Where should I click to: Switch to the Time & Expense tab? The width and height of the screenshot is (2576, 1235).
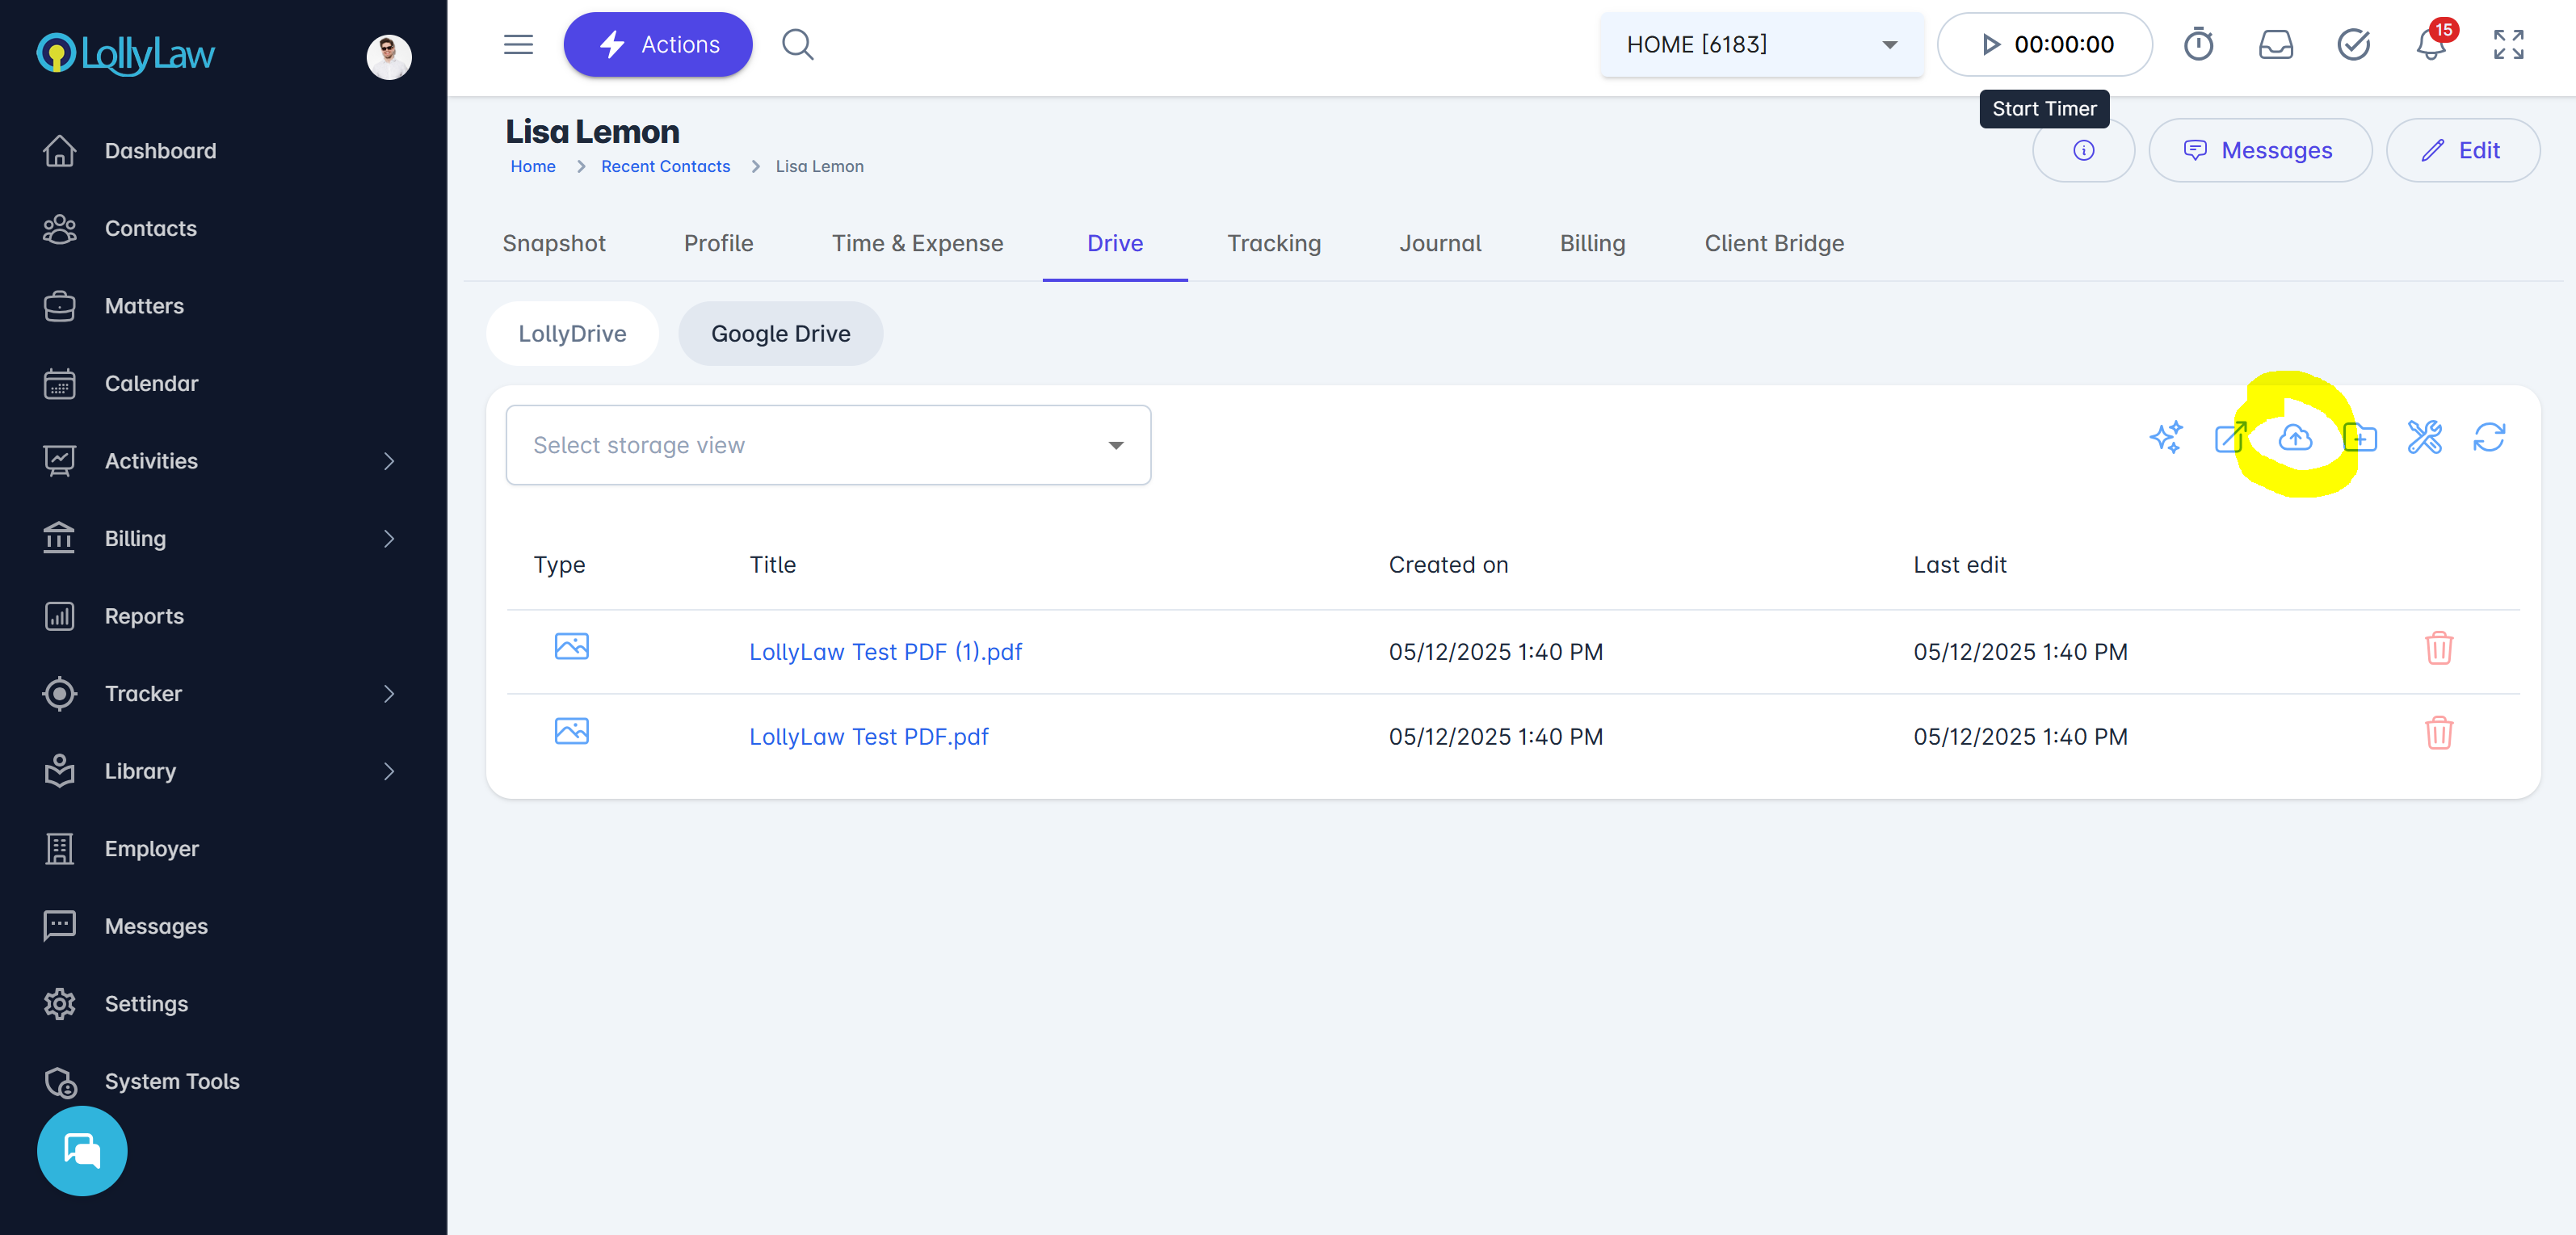917,243
